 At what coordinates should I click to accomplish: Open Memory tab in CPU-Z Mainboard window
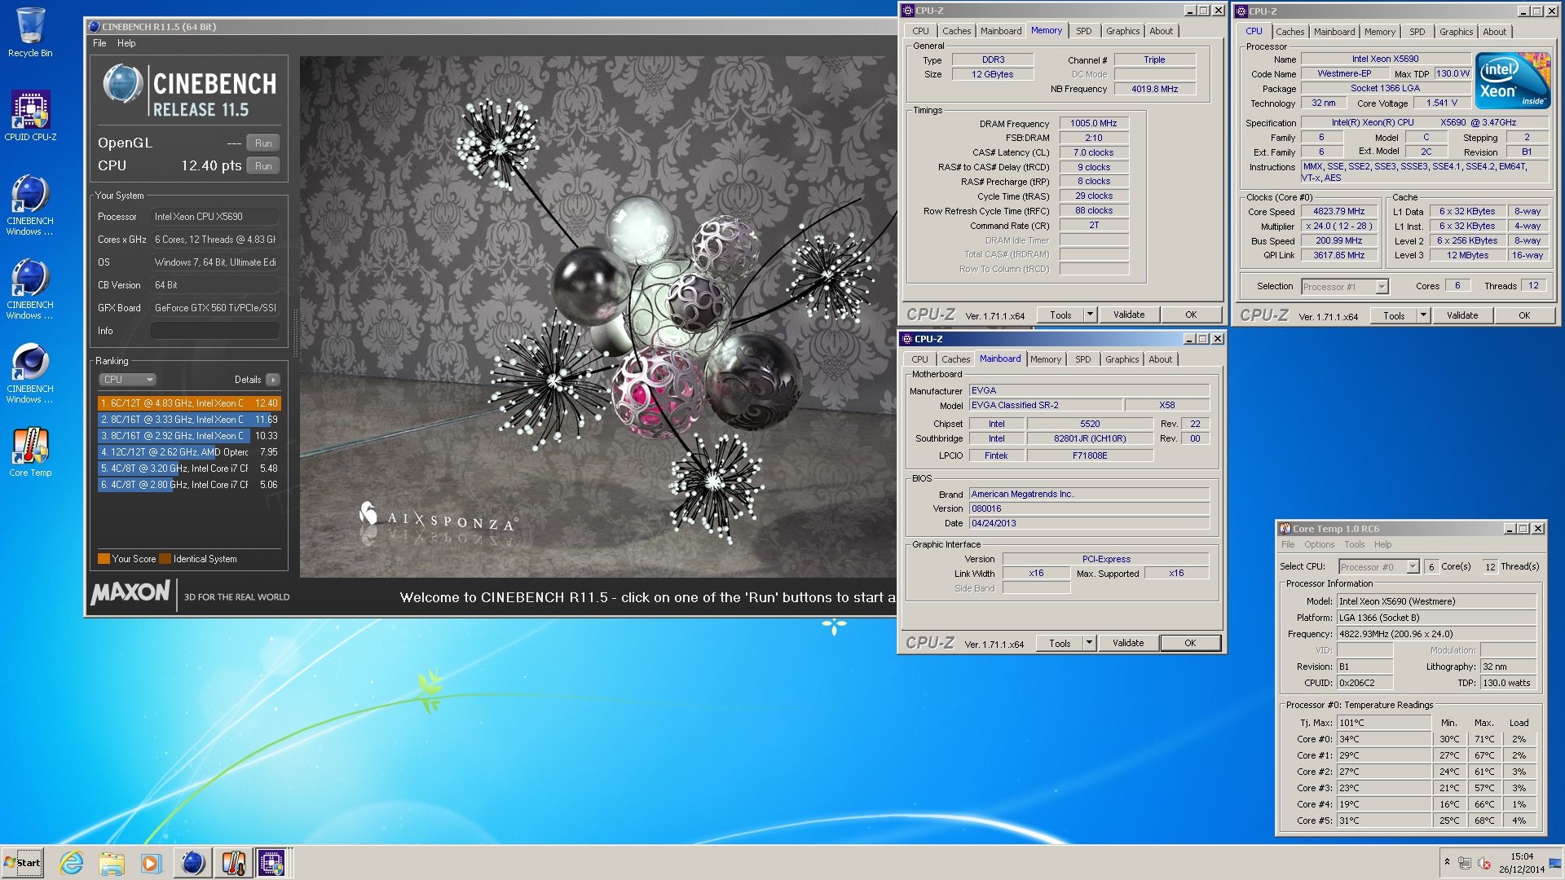1045,359
